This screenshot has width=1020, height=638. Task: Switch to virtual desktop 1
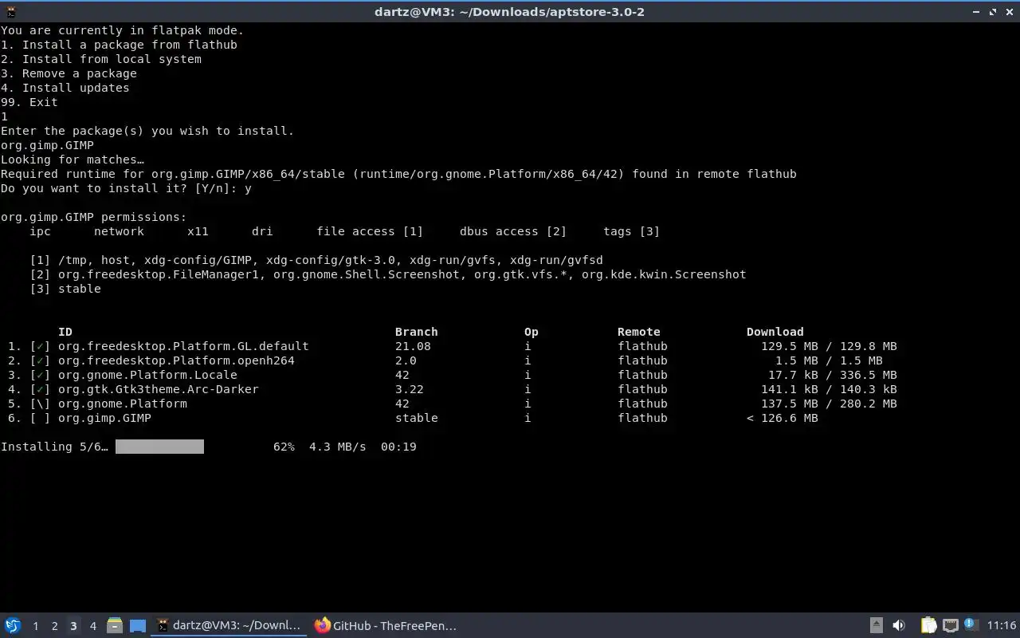click(35, 626)
